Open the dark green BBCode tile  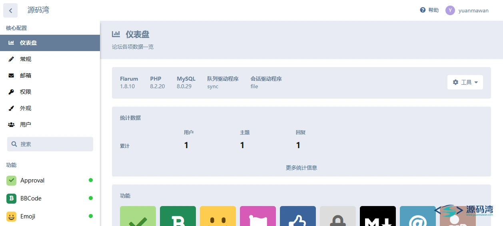tap(178, 216)
